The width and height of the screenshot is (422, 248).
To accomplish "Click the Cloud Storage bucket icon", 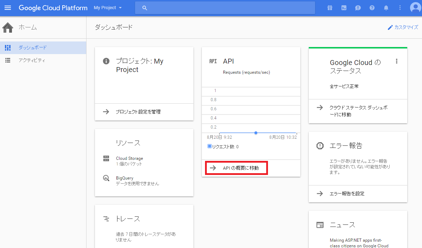I will pyautogui.click(x=106, y=158).
